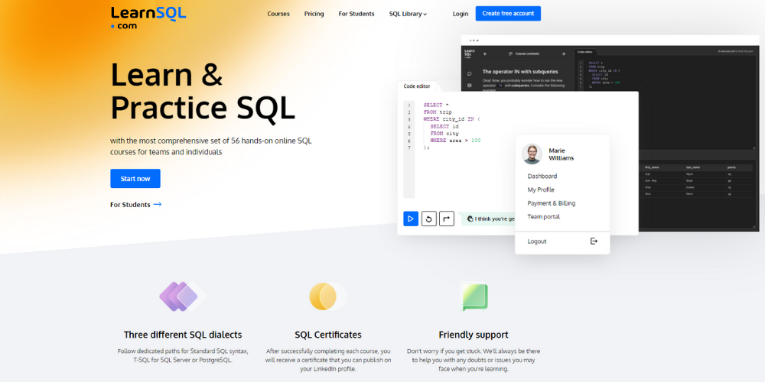
Task: Go to For Students in the top navigation
Action: pos(356,14)
